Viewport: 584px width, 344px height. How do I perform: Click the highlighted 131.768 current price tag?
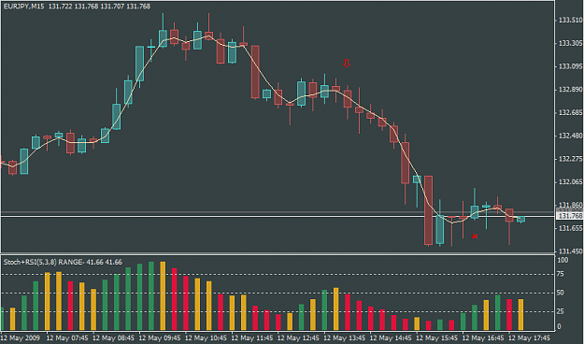pos(570,216)
